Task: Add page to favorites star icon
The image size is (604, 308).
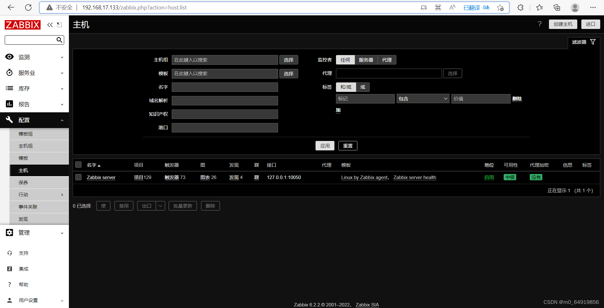Action: click(x=501, y=8)
